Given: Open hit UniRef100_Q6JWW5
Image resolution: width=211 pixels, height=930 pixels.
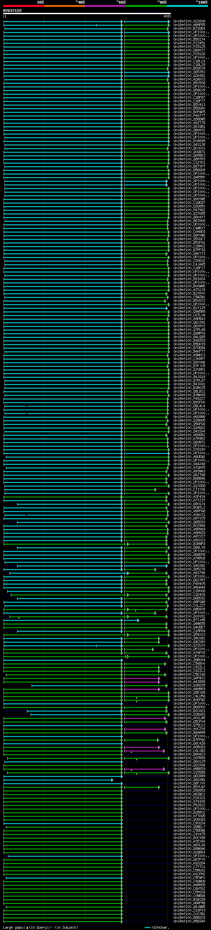Looking at the screenshot, I should (x=189, y=907).
